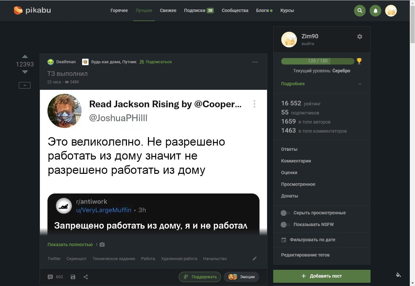Click Добавить пост button
Viewport: 415px width, 286px height.
point(322,276)
